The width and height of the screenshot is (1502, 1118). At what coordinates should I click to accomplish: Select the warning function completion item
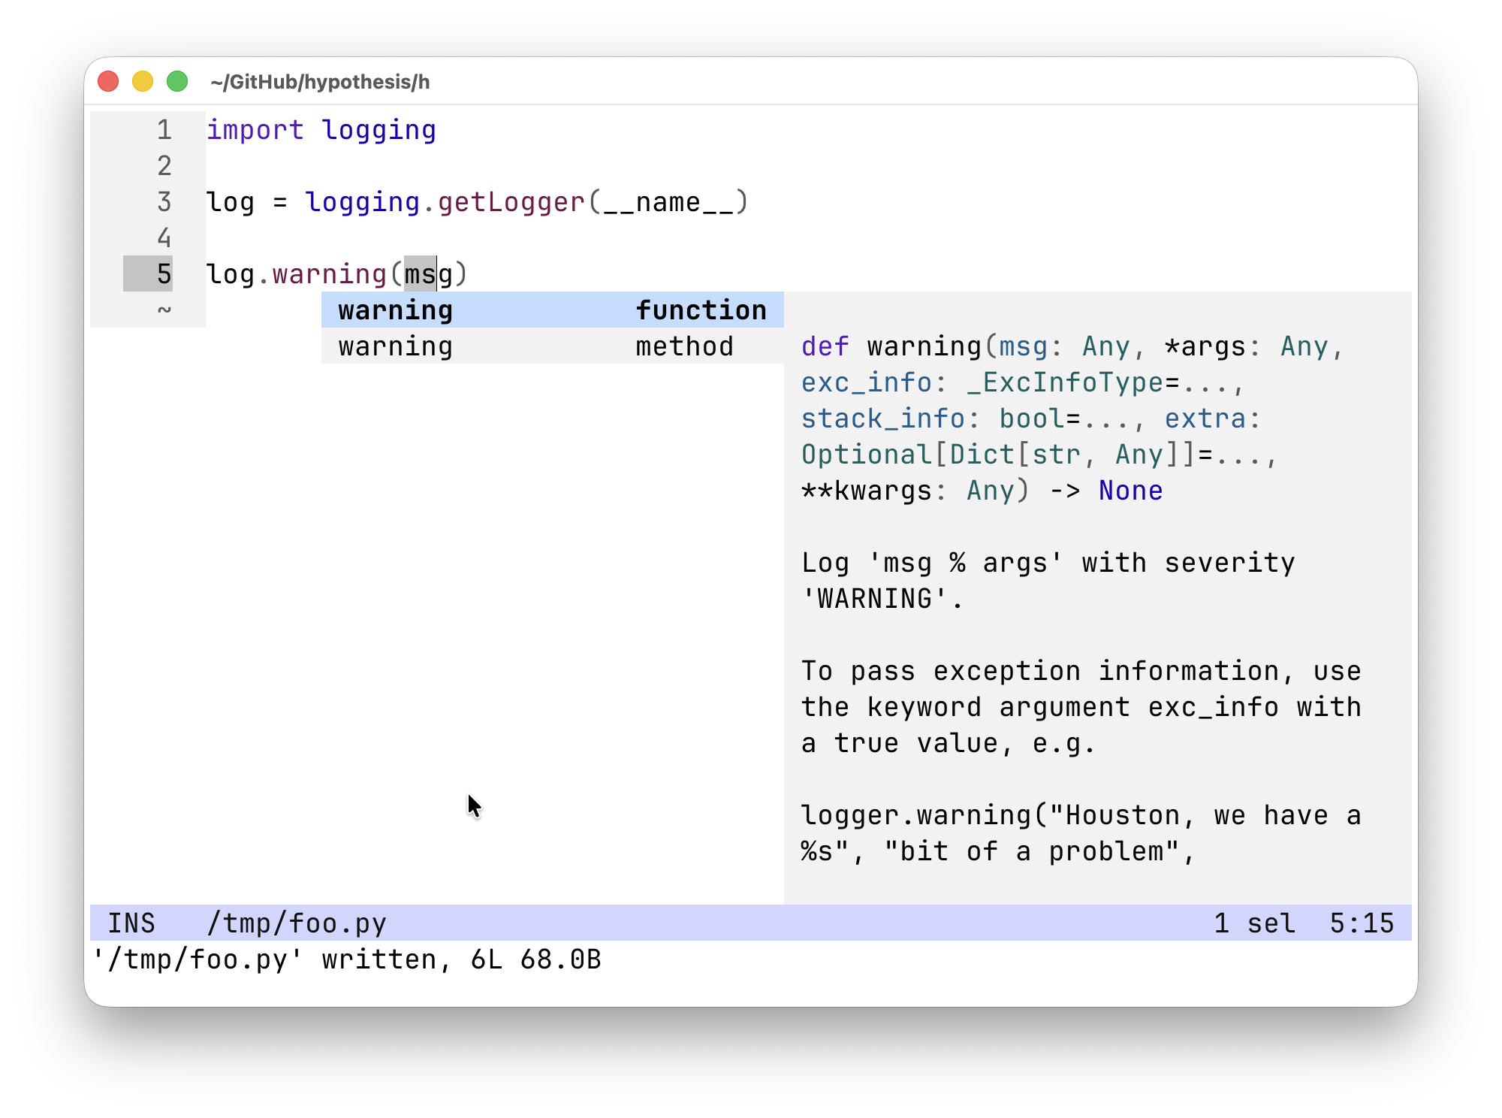point(551,310)
